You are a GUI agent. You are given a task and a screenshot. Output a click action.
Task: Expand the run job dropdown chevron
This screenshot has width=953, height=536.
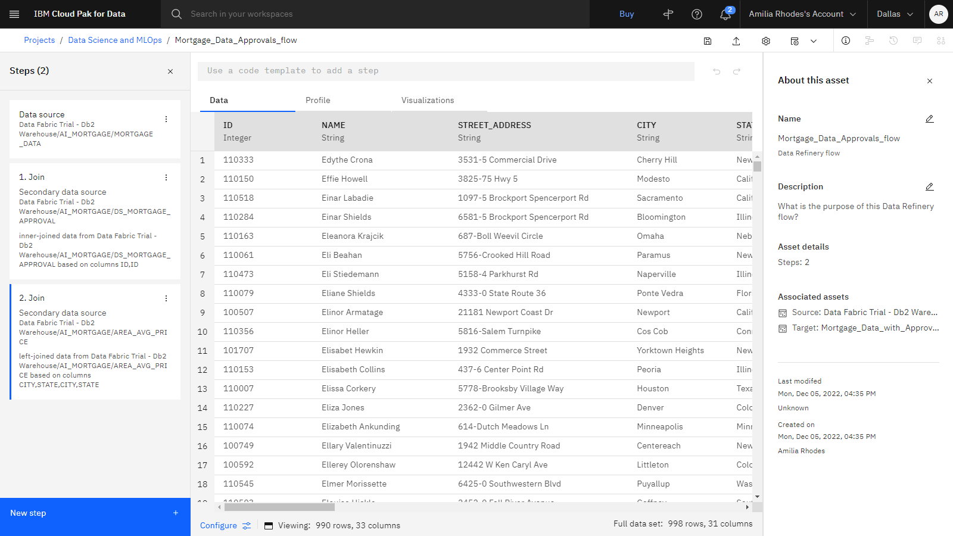[x=814, y=41]
